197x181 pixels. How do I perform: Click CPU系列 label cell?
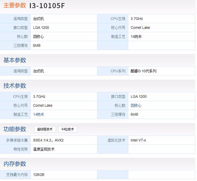pyautogui.click(x=113, y=71)
